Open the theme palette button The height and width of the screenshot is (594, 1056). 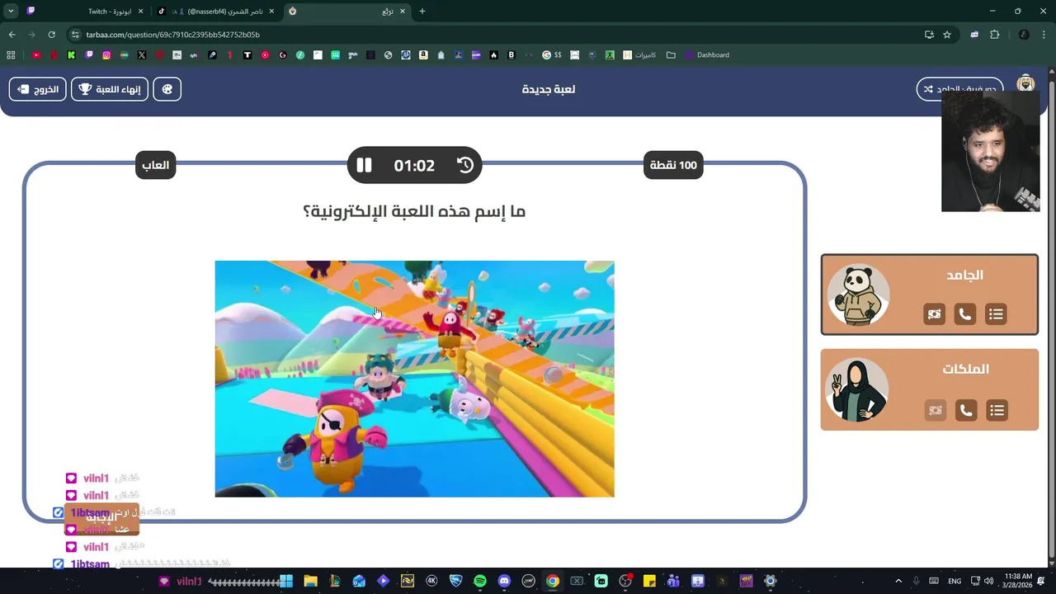(x=167, y=89)
